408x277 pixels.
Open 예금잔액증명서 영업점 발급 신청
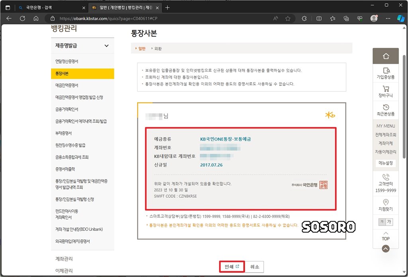(x=79, y=97)
